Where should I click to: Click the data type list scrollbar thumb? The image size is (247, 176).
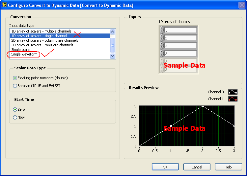click(113, 45)
